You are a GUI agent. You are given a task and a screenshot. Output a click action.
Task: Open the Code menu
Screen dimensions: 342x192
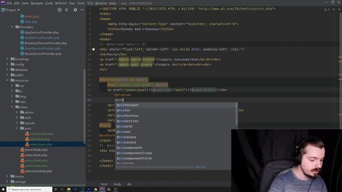click(x=49, y=3)
